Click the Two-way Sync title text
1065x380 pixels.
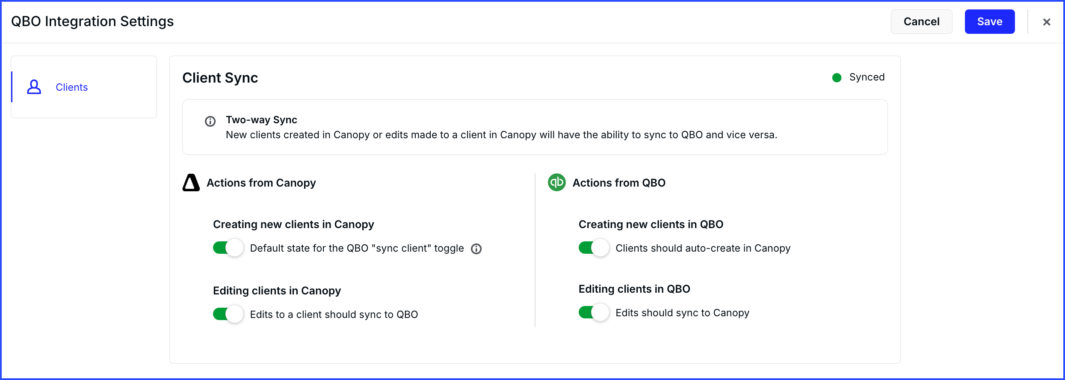point(261,120)
